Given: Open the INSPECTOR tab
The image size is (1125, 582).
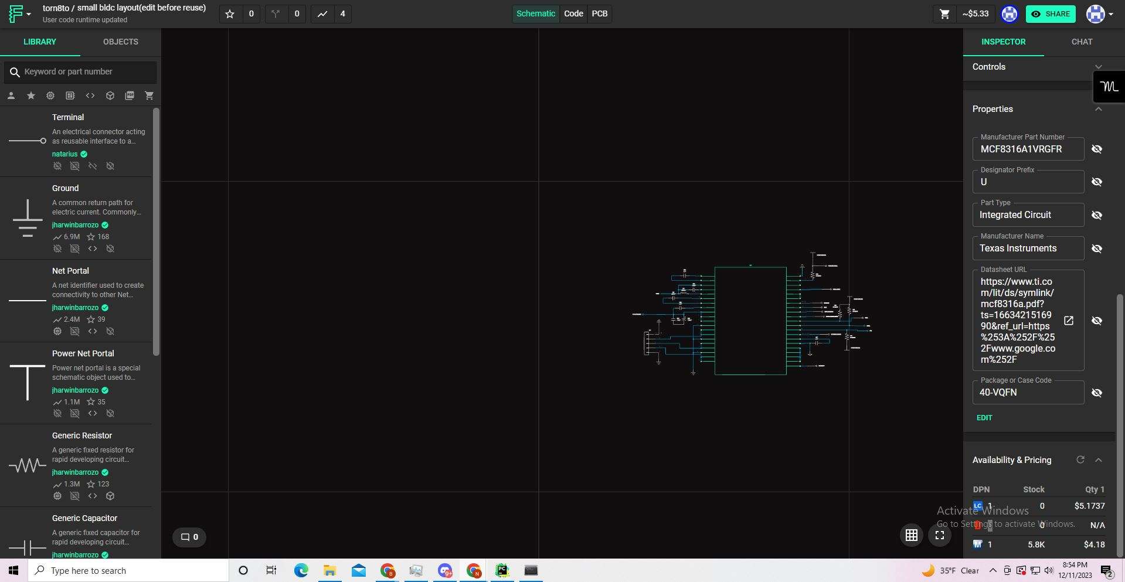Looking at the screenshot, I should (1003, 42).
